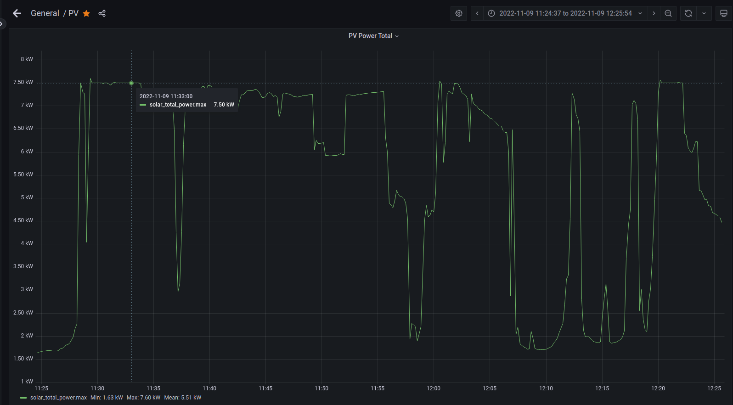Click the green legend color swatch
Screen dimensions: 733x405
tap(23, 398)
